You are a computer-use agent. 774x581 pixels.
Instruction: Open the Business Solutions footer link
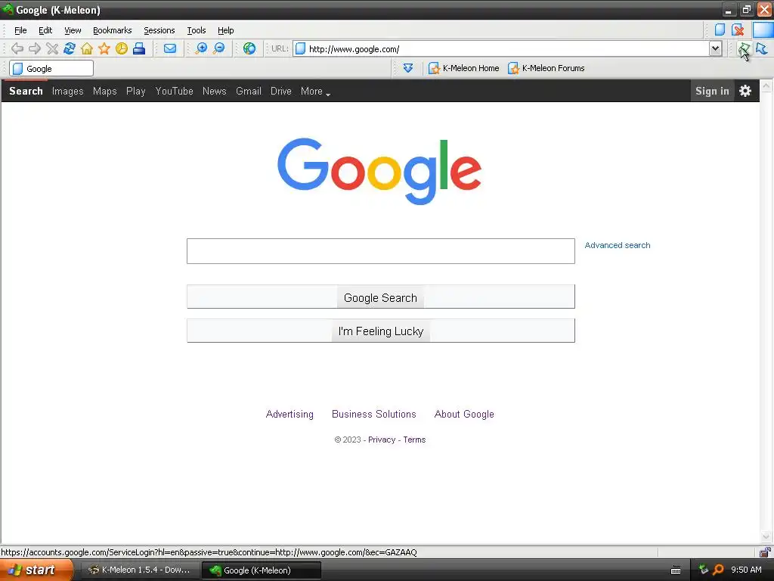coord(373,414)
